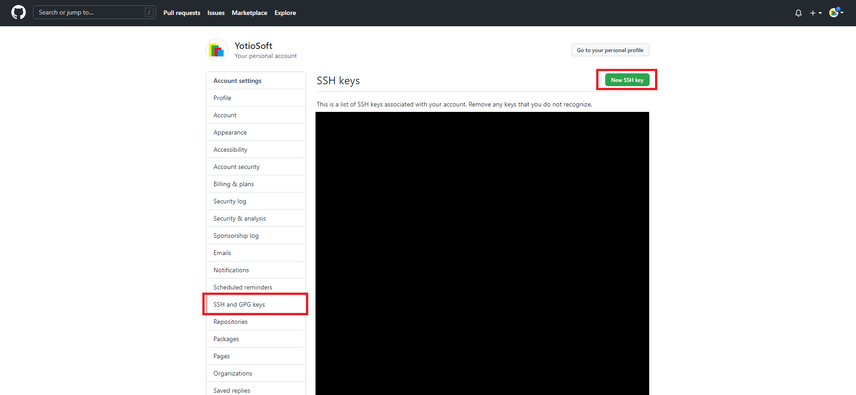Open Accessibility settings
This screenshot has height=395, width=856.
coord(256,149)
